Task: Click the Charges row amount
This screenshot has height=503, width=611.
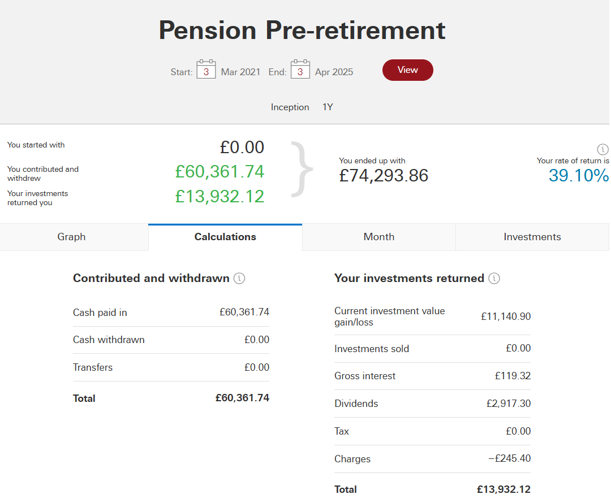Action: click(x=510, y=458)
